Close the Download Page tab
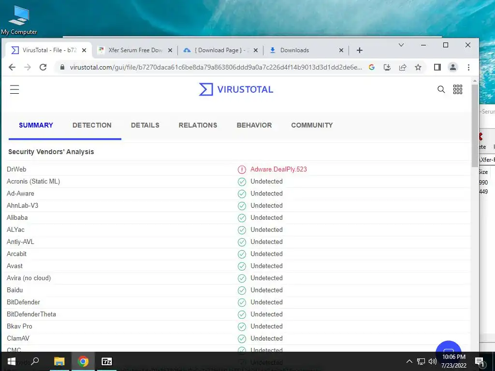 256,50
